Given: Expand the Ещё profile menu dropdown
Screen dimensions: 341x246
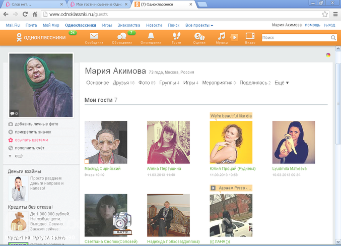Looking at the screenshot, I should click(x=282, y=83).
